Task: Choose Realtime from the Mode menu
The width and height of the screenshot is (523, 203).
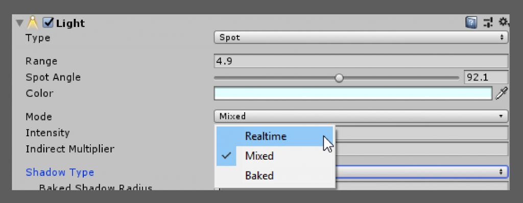Action: tap(275, 136)
